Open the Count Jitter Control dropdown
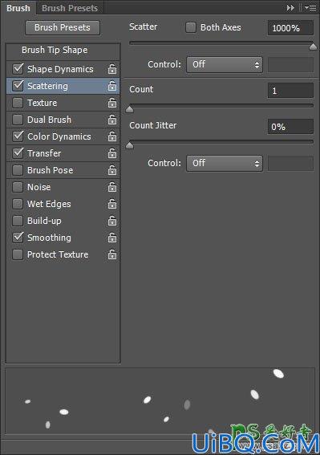The width and height of the screenshot is (320, 455). coord(225,164)
